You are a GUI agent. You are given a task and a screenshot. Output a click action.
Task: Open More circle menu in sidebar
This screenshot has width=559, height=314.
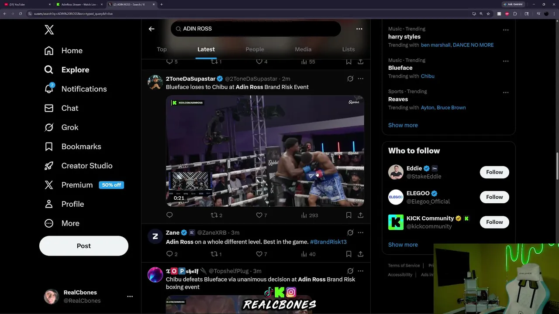pyautogui.click(x=49, y=223)
